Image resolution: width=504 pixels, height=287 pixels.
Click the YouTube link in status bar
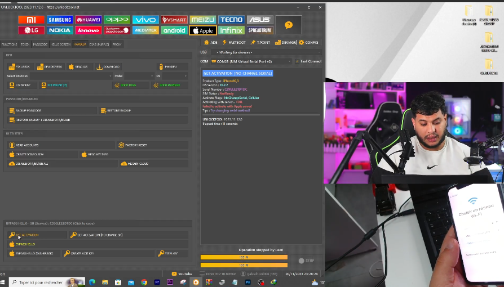(182, 274)
